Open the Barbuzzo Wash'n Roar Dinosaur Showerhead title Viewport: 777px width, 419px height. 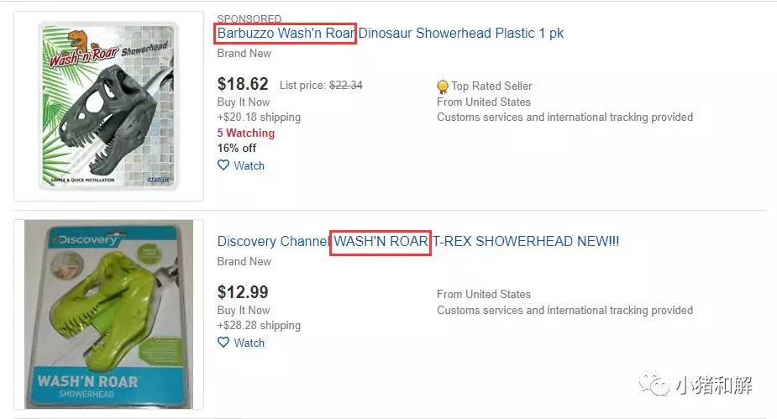tap(390, 34)
